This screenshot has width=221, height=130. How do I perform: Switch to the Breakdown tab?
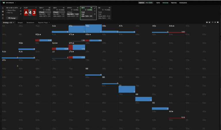click(x=31, y=22)
